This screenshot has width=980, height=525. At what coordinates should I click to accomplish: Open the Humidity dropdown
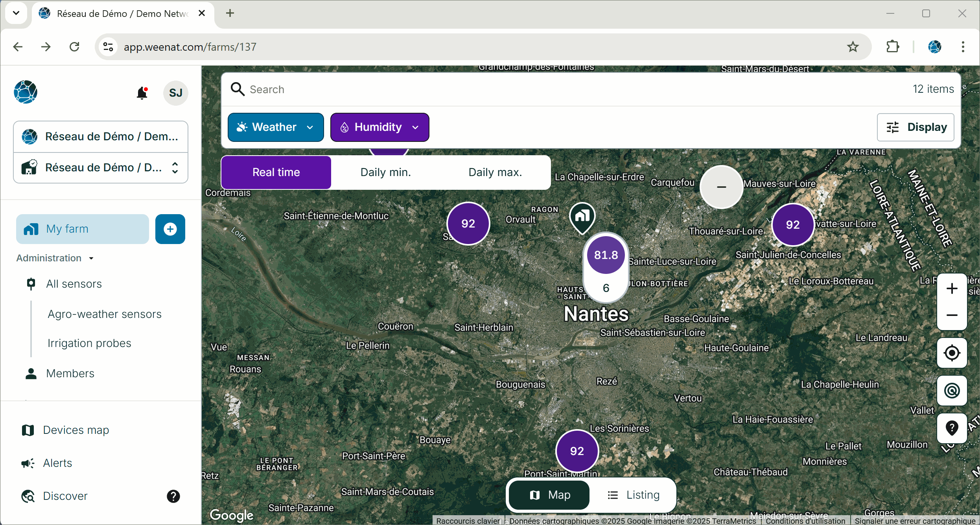pyautogui.click(x=379, y=127)
